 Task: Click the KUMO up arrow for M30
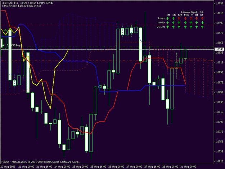pos(185,23)
